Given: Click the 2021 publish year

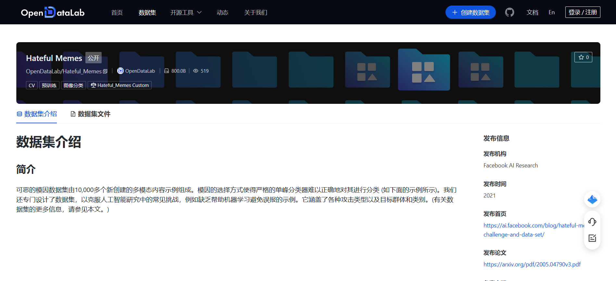Looking at the screenshot, I should tap(489, 196).
